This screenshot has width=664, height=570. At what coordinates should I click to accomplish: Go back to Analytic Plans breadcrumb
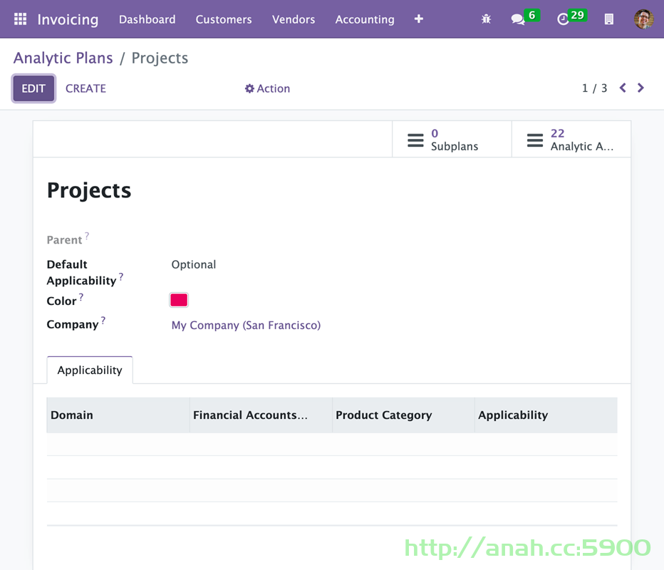pyautogui.click(x=63, y=58)
